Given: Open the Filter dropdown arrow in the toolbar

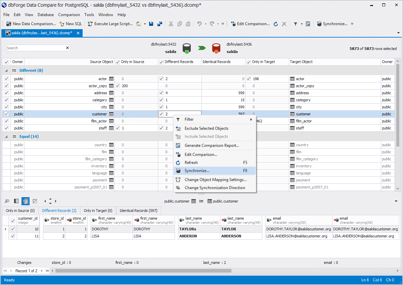Looking at the screenshot, I should coord(302,24).
